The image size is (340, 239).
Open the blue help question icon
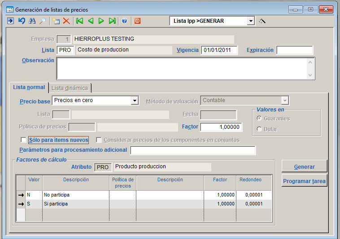click(x=124, y=21)
